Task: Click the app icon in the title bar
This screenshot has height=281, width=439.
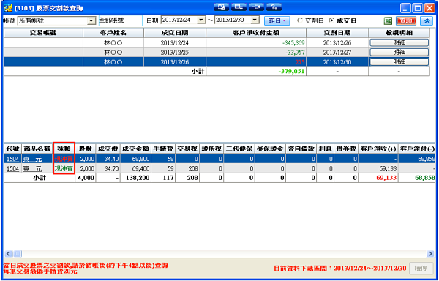Action: pyautogui.click(x=8, y=8)
